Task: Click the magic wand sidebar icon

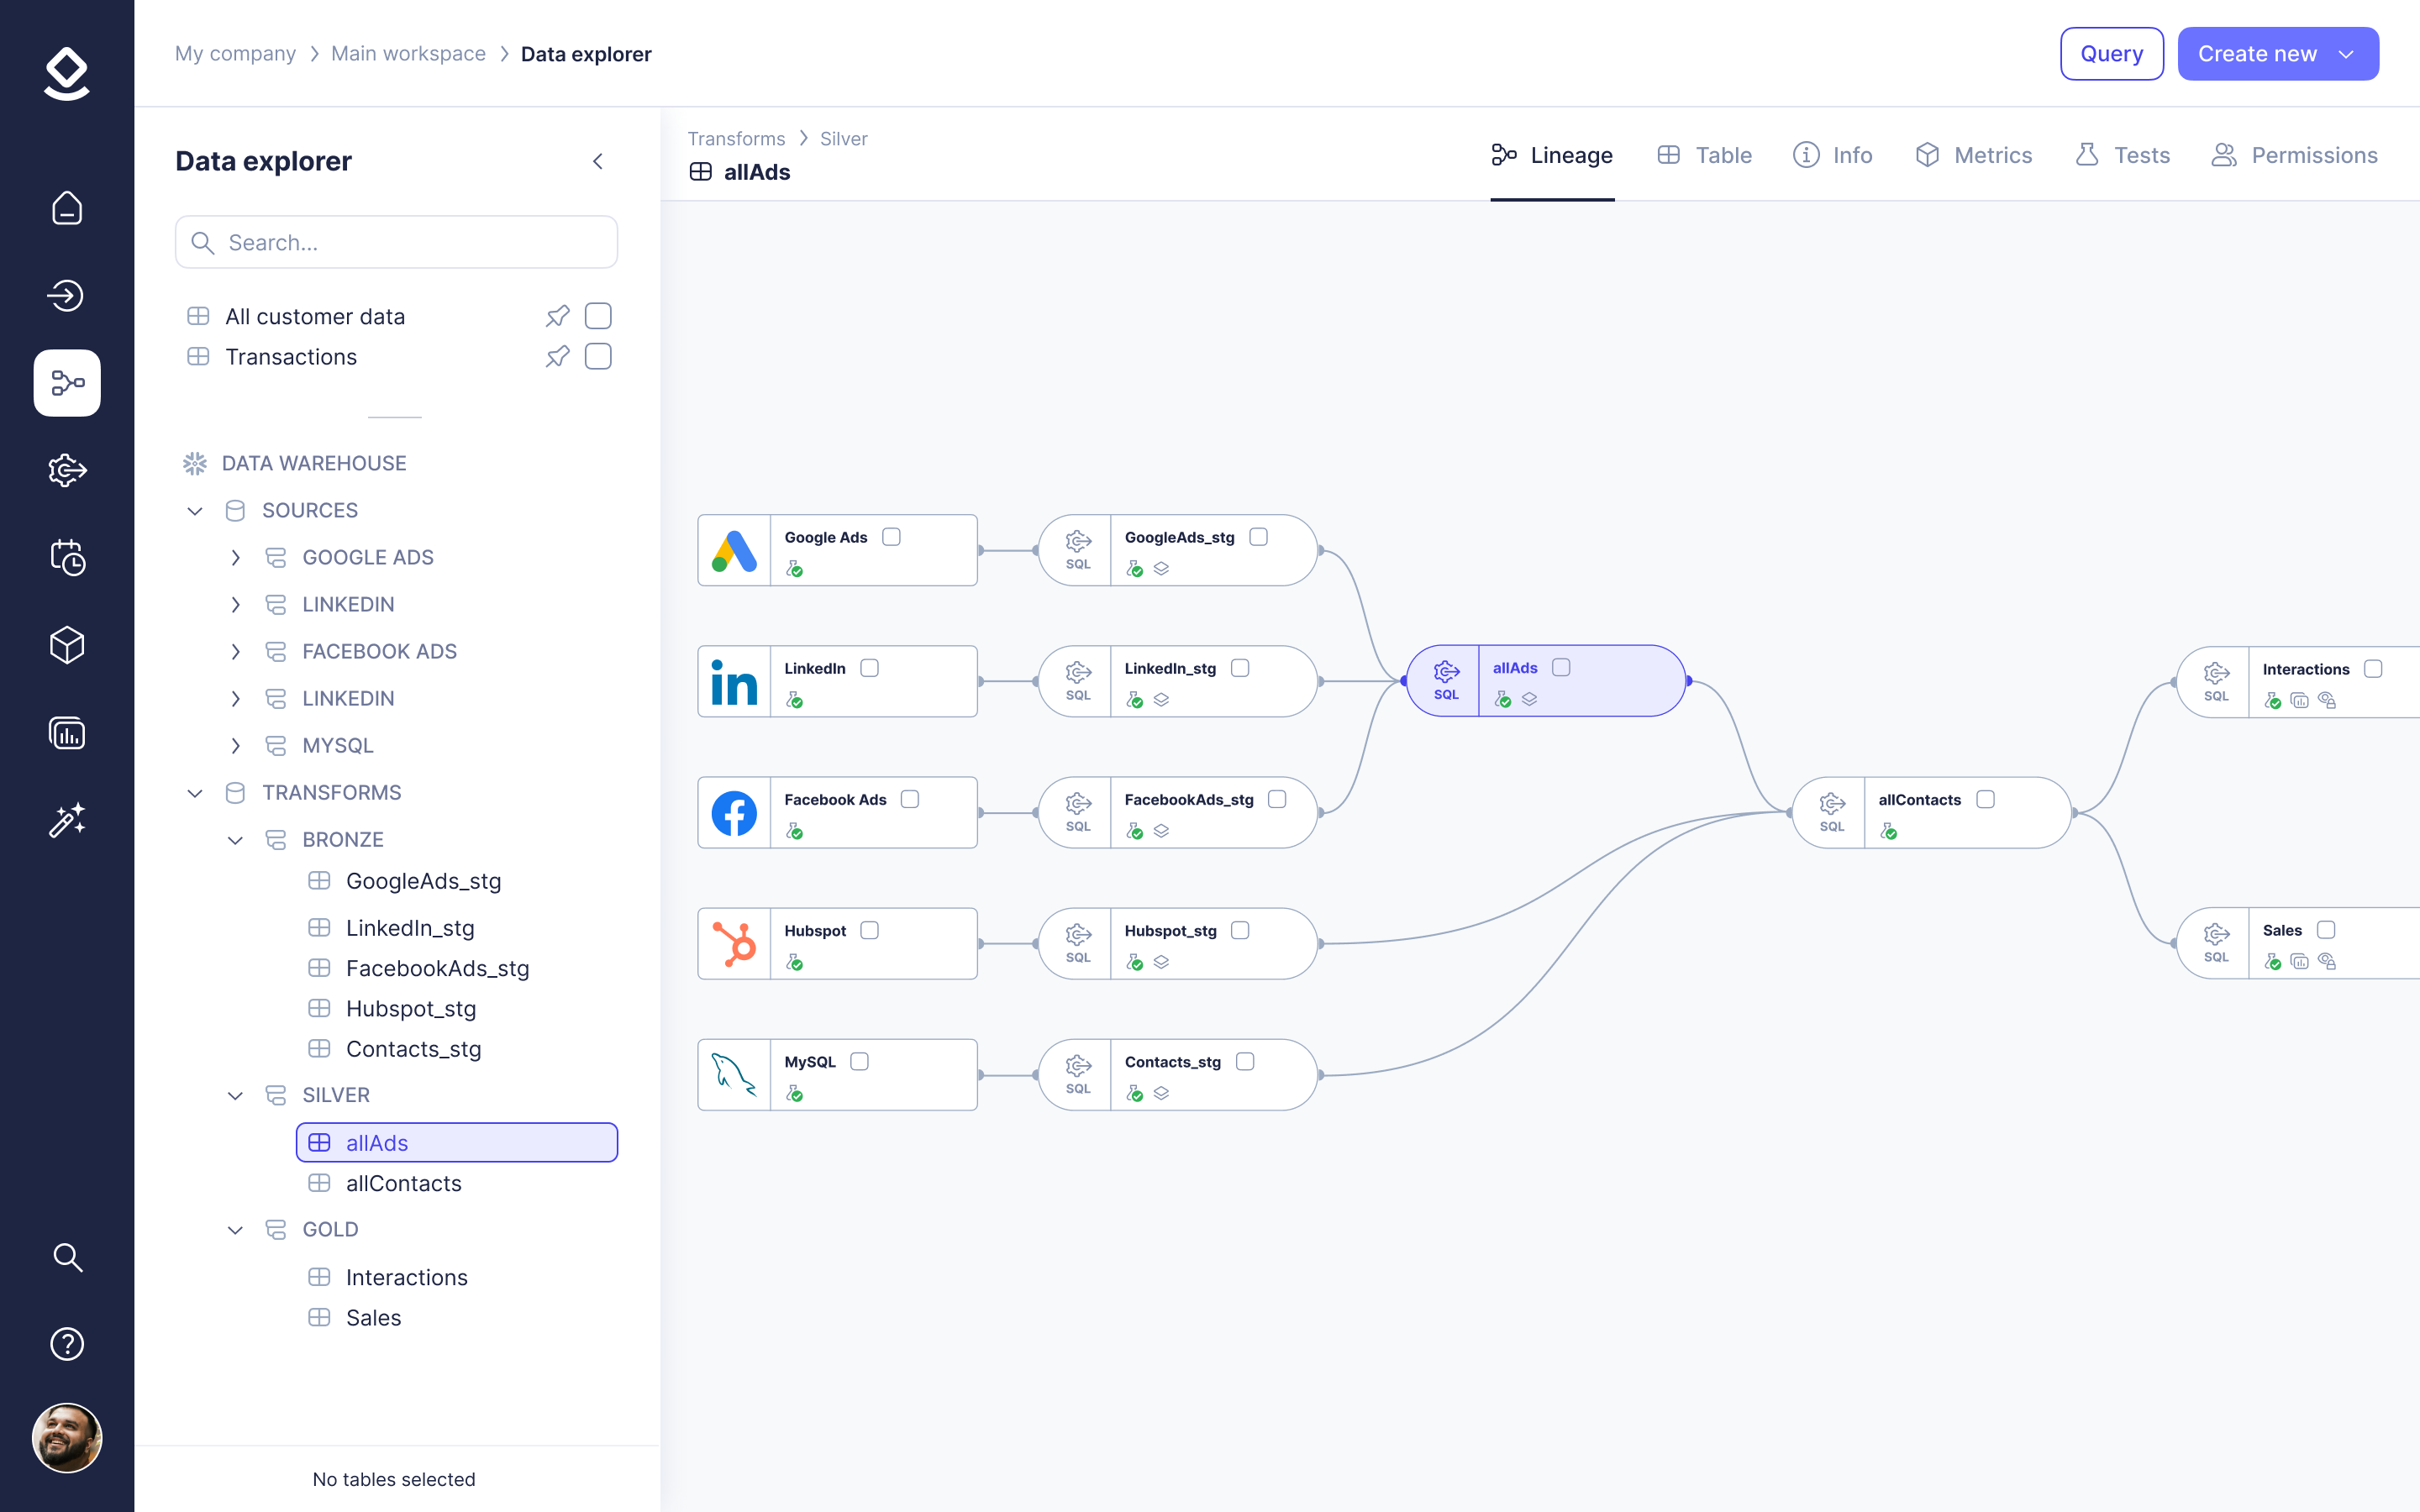Action: pyautogui.click(x=67, y=820)
